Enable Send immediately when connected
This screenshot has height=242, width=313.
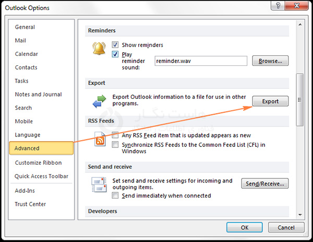point(115,195)
